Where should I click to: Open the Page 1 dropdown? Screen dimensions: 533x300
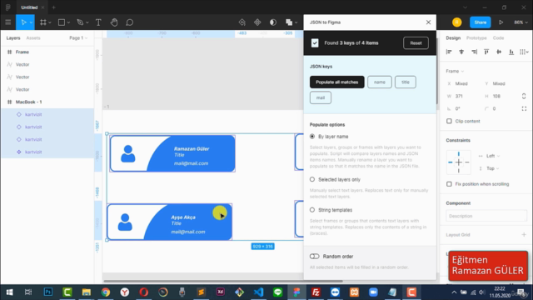[78, 38]
